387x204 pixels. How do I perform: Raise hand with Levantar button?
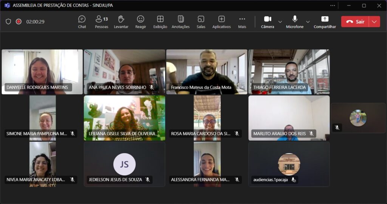pos(121,21)
